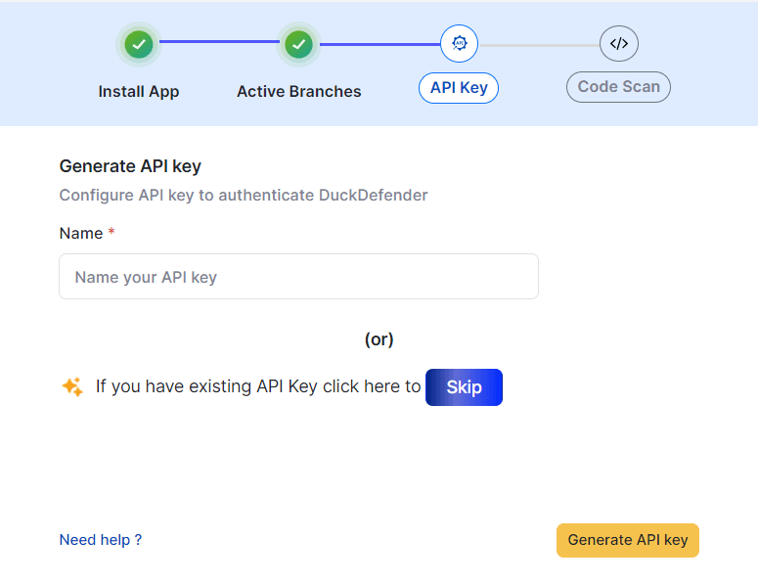The width and height of the screenshot is (758, 584).
Task: Click grey progress line leading to Code Scan
Action: coord(539,44)
